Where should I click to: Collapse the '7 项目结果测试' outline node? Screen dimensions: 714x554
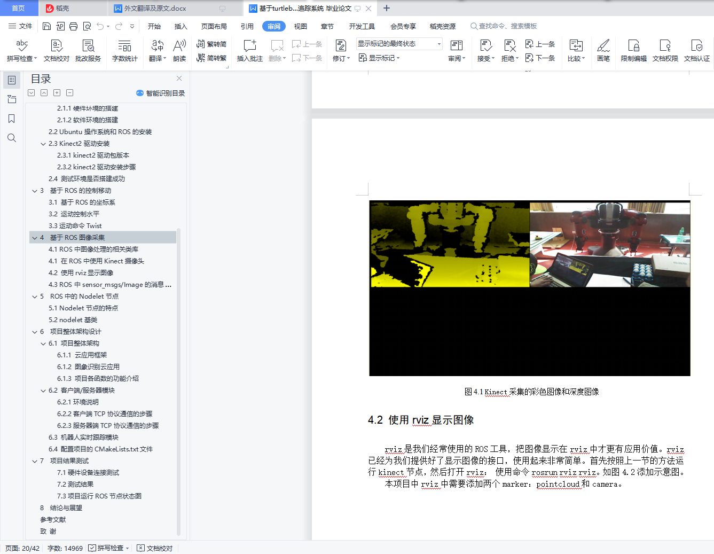(35, 461)
